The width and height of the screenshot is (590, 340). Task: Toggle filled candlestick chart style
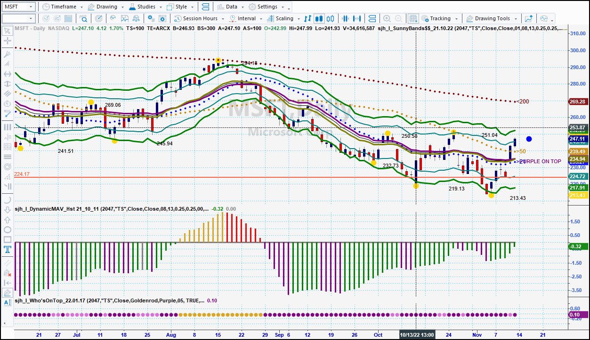click(319, 19)
